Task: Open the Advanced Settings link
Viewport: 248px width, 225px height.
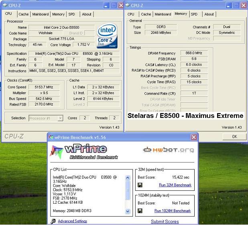Action: point(73,221)
